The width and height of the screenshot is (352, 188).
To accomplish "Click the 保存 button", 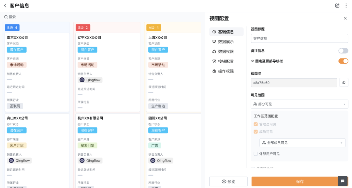I will pos(300,181).
